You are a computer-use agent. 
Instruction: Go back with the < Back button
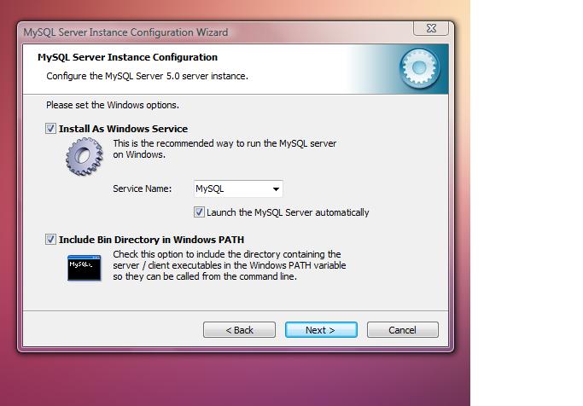tap(240, 330)
